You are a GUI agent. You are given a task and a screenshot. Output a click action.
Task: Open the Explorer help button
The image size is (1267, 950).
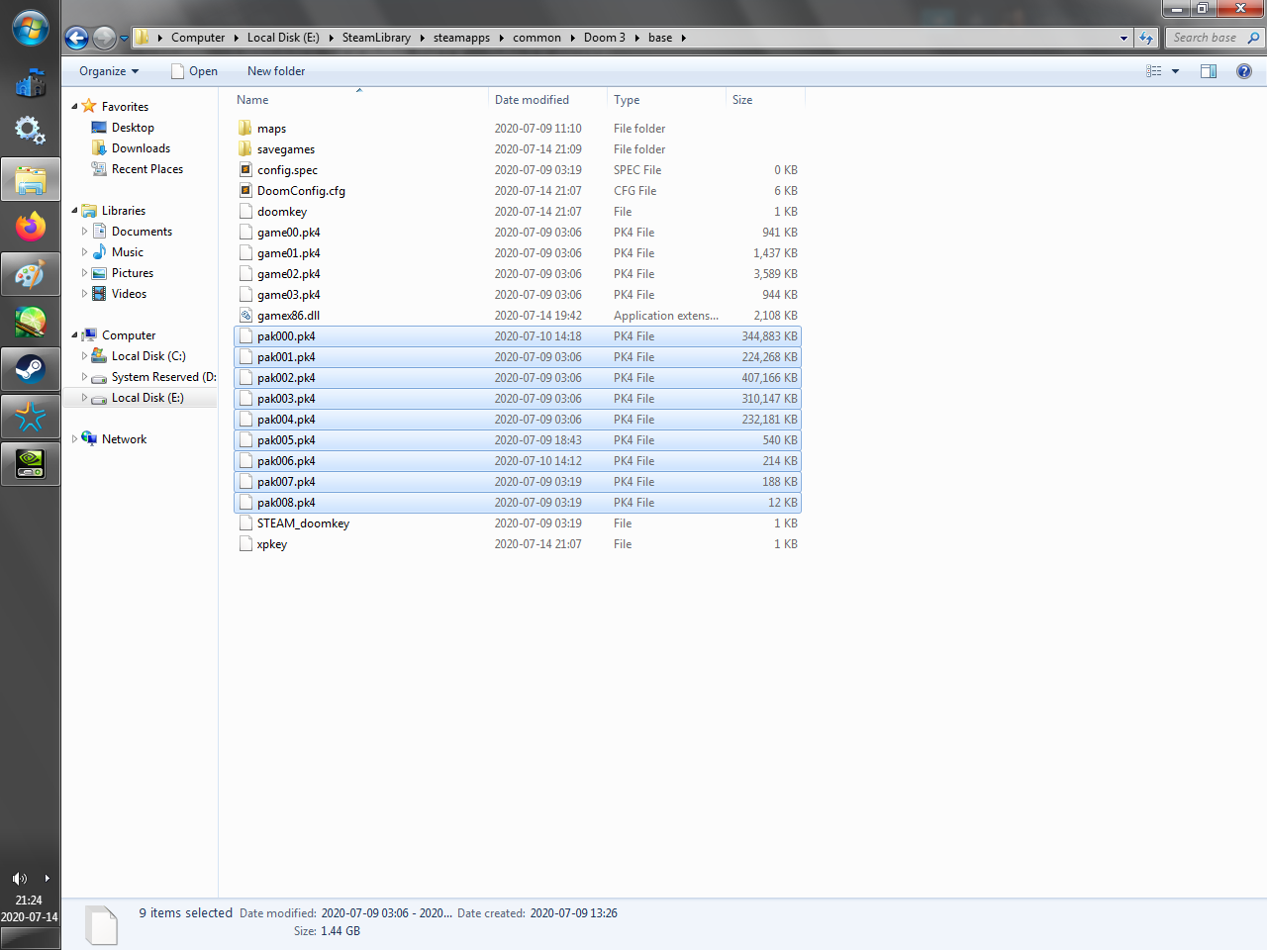coord(1244,71)
